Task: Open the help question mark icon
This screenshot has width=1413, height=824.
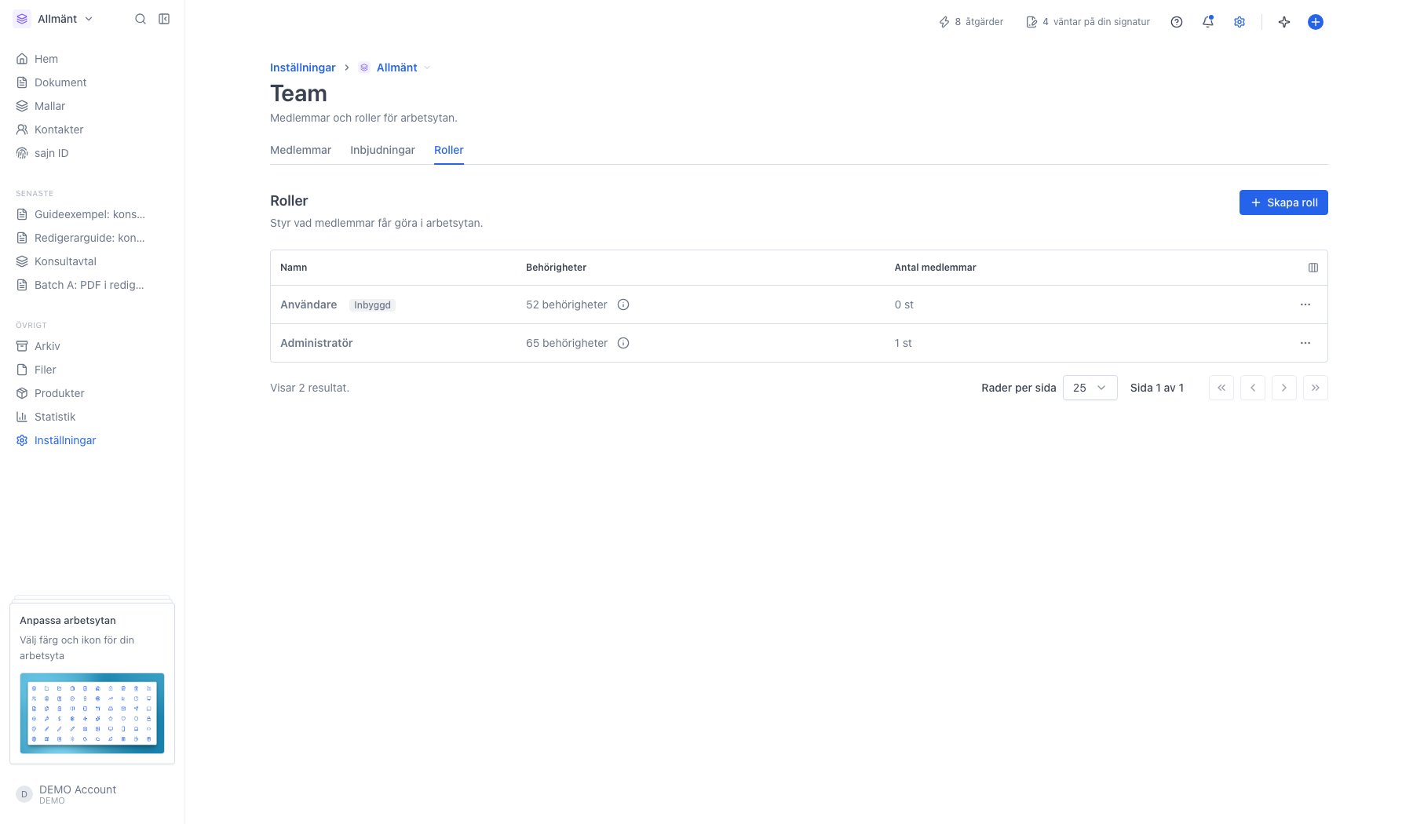Action: pyautogui.click(x=1177, y=22)
